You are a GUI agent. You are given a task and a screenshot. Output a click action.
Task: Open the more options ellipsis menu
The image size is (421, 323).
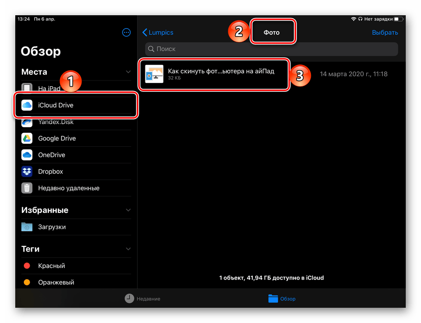coord(126,32)
